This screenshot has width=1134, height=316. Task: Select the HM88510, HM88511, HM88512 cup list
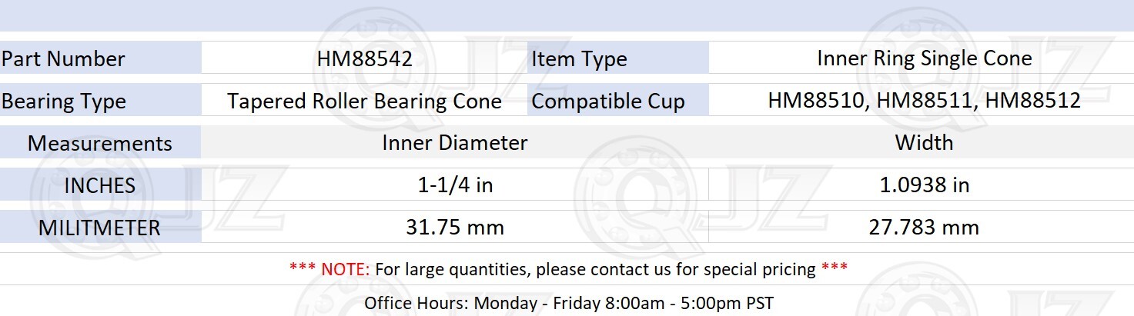pos(924,101)
